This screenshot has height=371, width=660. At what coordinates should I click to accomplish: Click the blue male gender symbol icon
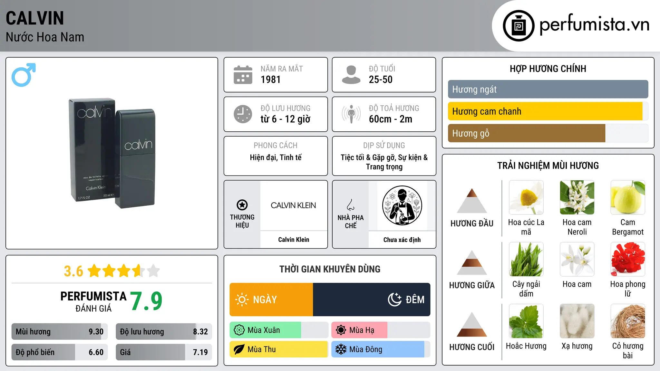(x=24, y=75)
